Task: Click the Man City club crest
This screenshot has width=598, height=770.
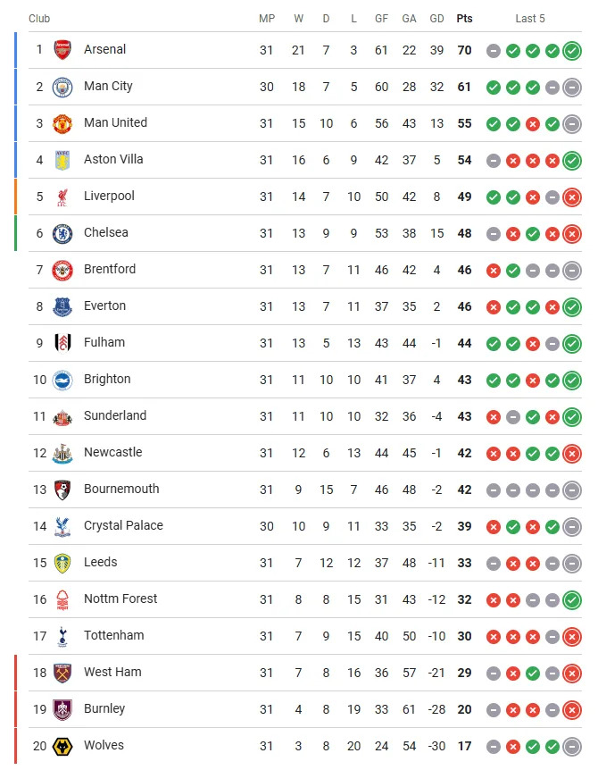Action: [x=62, y=87]
